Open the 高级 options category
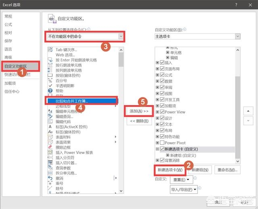The image size is (258, 209). 8,57
